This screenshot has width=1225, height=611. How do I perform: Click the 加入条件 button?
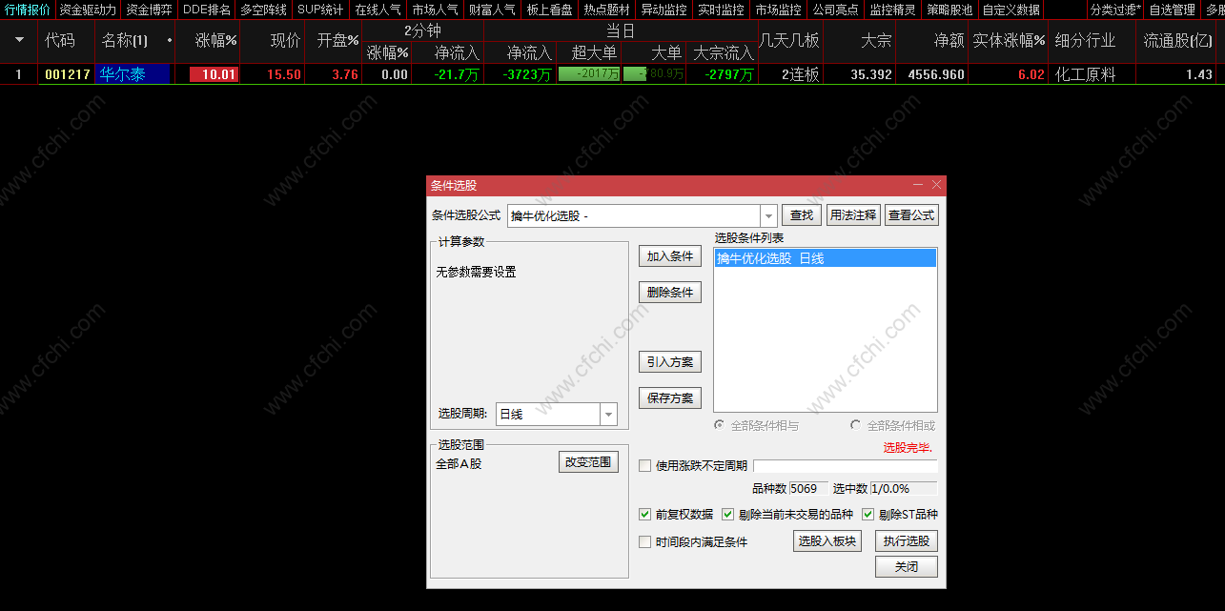point(670,256)
